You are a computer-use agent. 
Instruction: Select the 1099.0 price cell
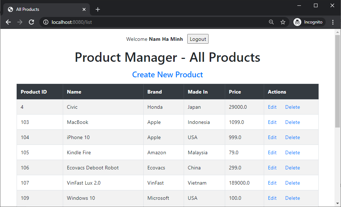244,122
